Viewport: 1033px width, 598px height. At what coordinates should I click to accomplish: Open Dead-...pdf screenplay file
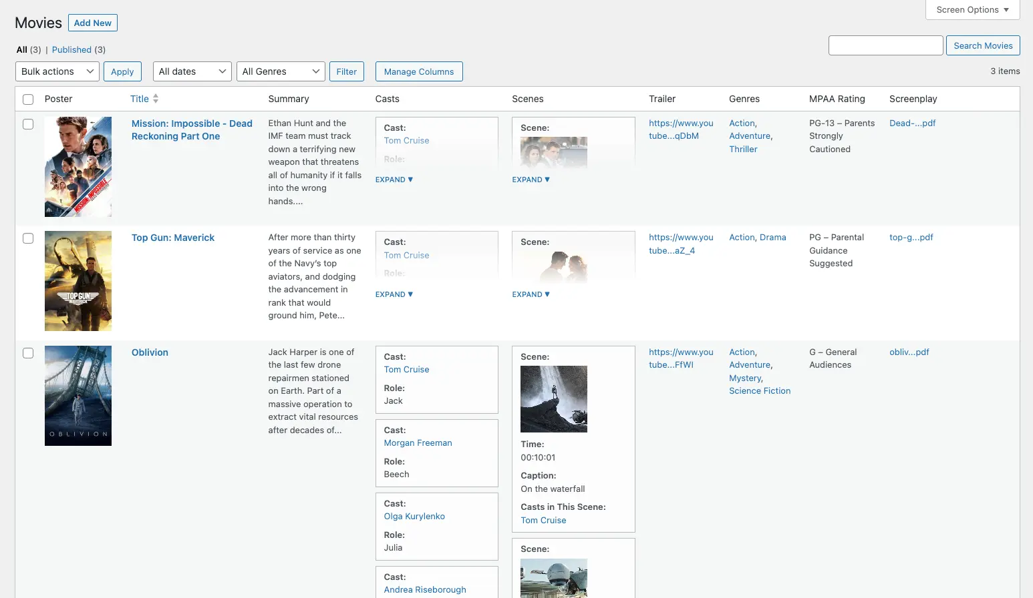912,123
